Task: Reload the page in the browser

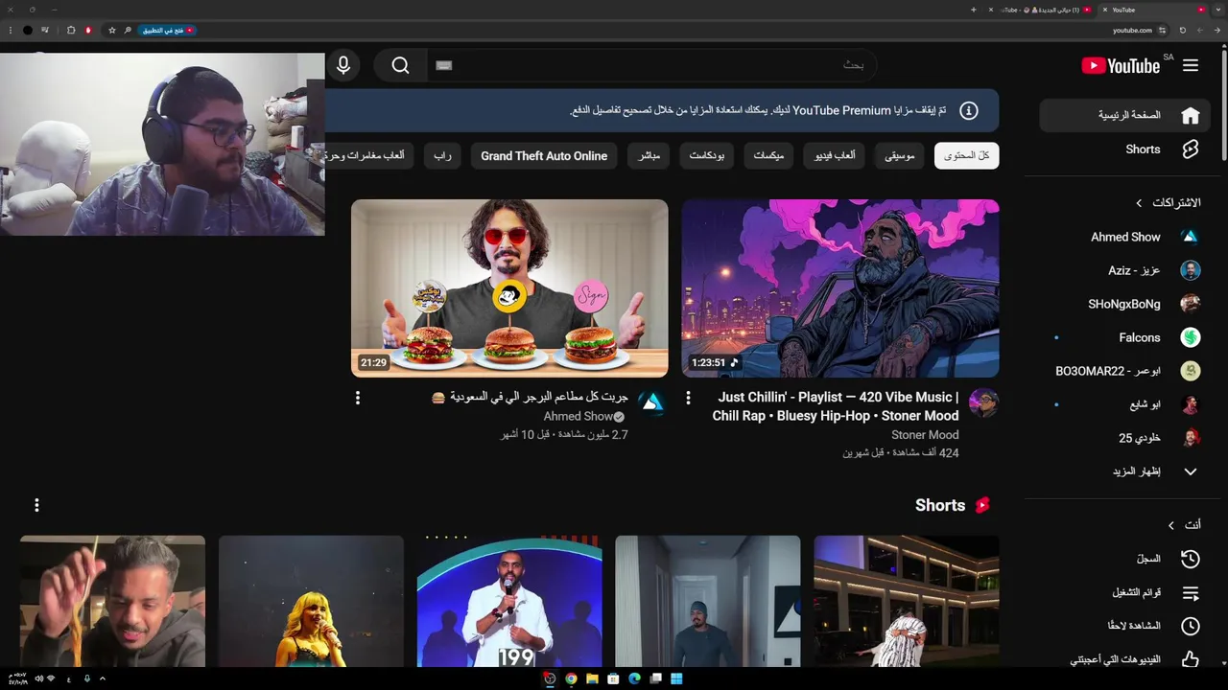Action: (x=1183, y=30)
